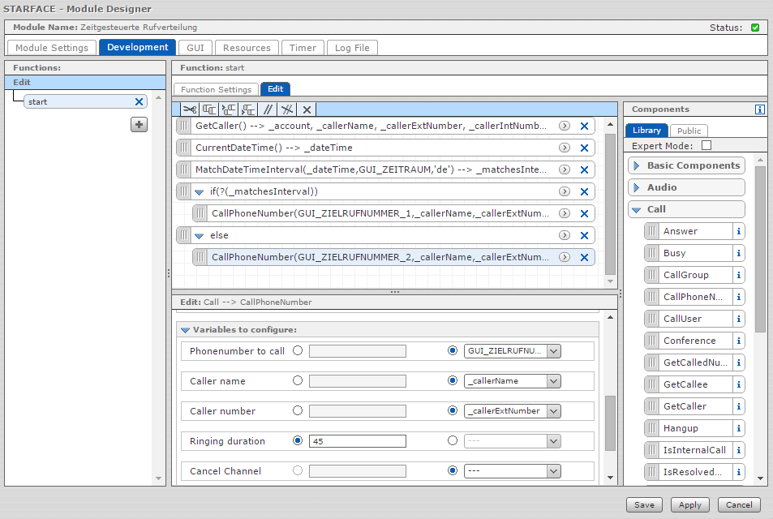Enable Expert Mode checkbox
The width and height of the screenshot is (773, 519).
pyautogui.click(x=706, y=146)
